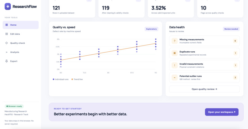The image size is (248, 129).
Task: Click the Review needed badge
Action: pyautogui.click(x=231, y=29)
